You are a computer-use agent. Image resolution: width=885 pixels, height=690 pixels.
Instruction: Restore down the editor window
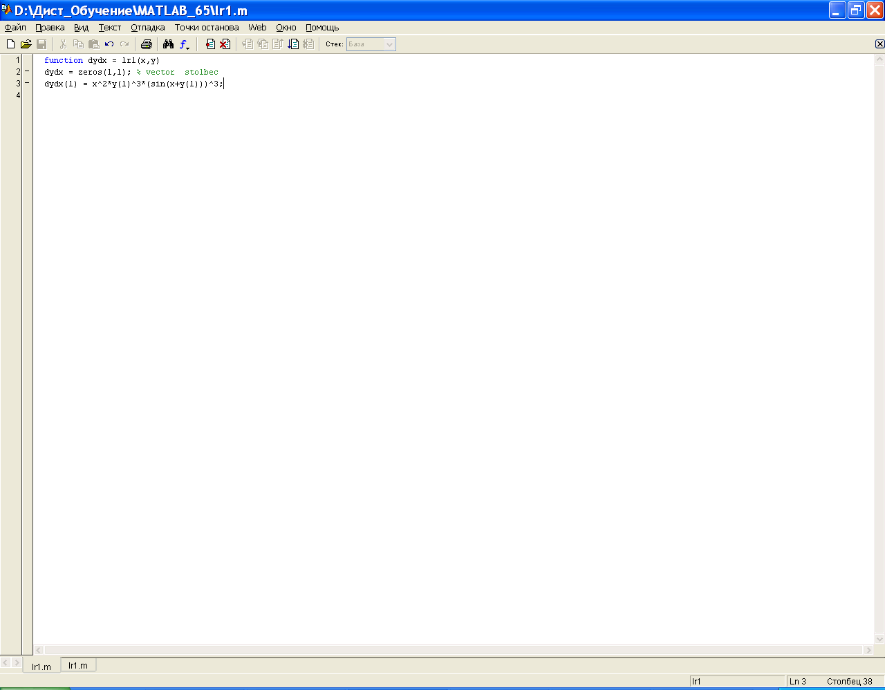tap(856, 10)
